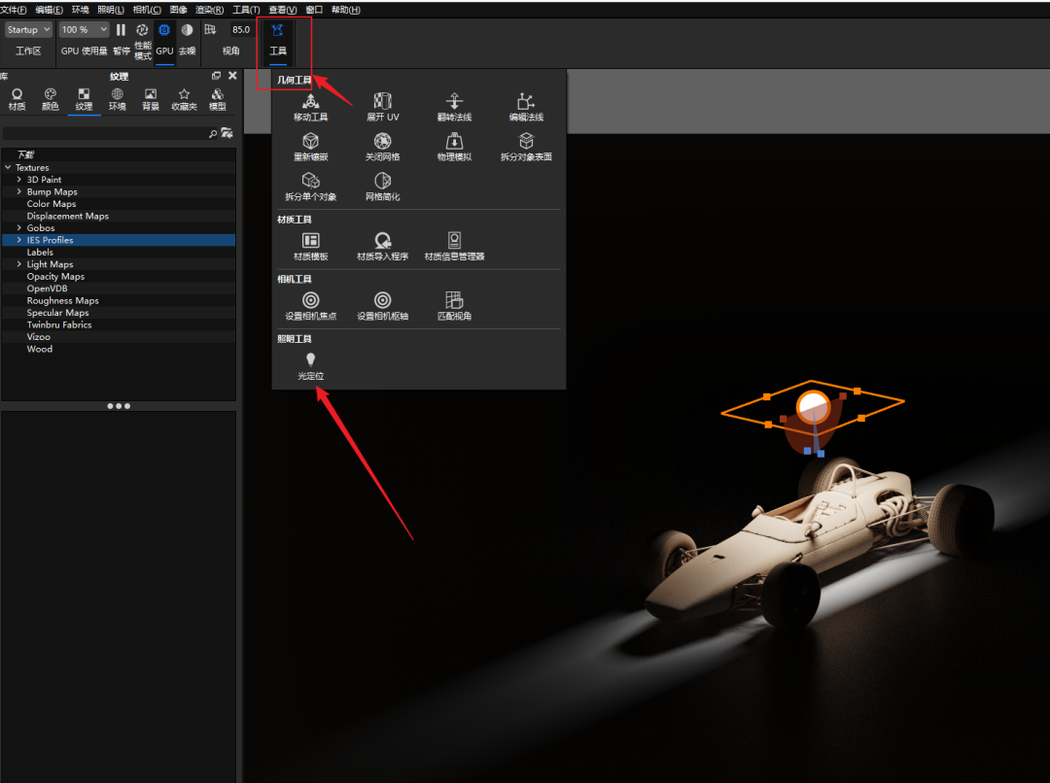Open the 100 % GPU usage dropdown
1050x783 pixels.
[x=84, y=29]
